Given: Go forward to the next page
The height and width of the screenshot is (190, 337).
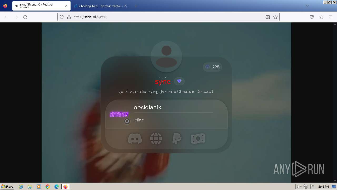Looking at the screenshot, I should coord(16,17).
